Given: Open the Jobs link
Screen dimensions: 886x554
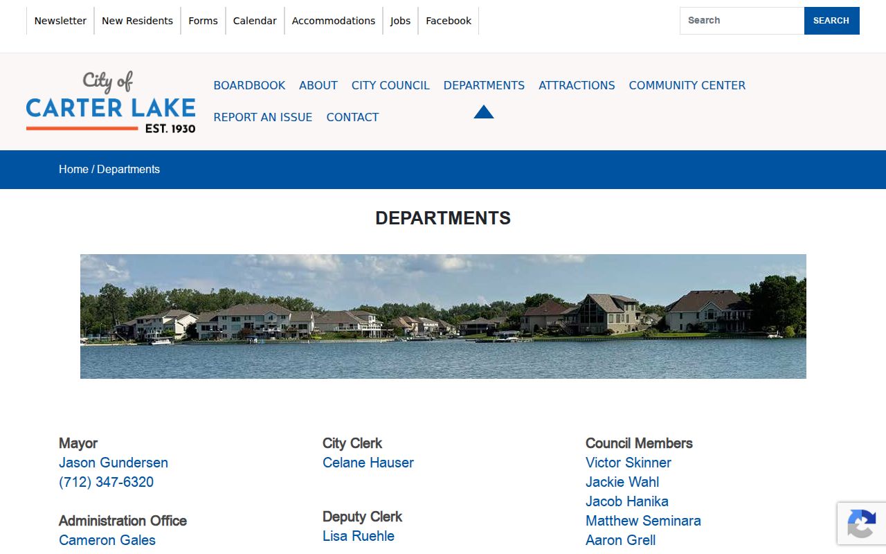Looking at the screenshot, I should pos(400,21).
